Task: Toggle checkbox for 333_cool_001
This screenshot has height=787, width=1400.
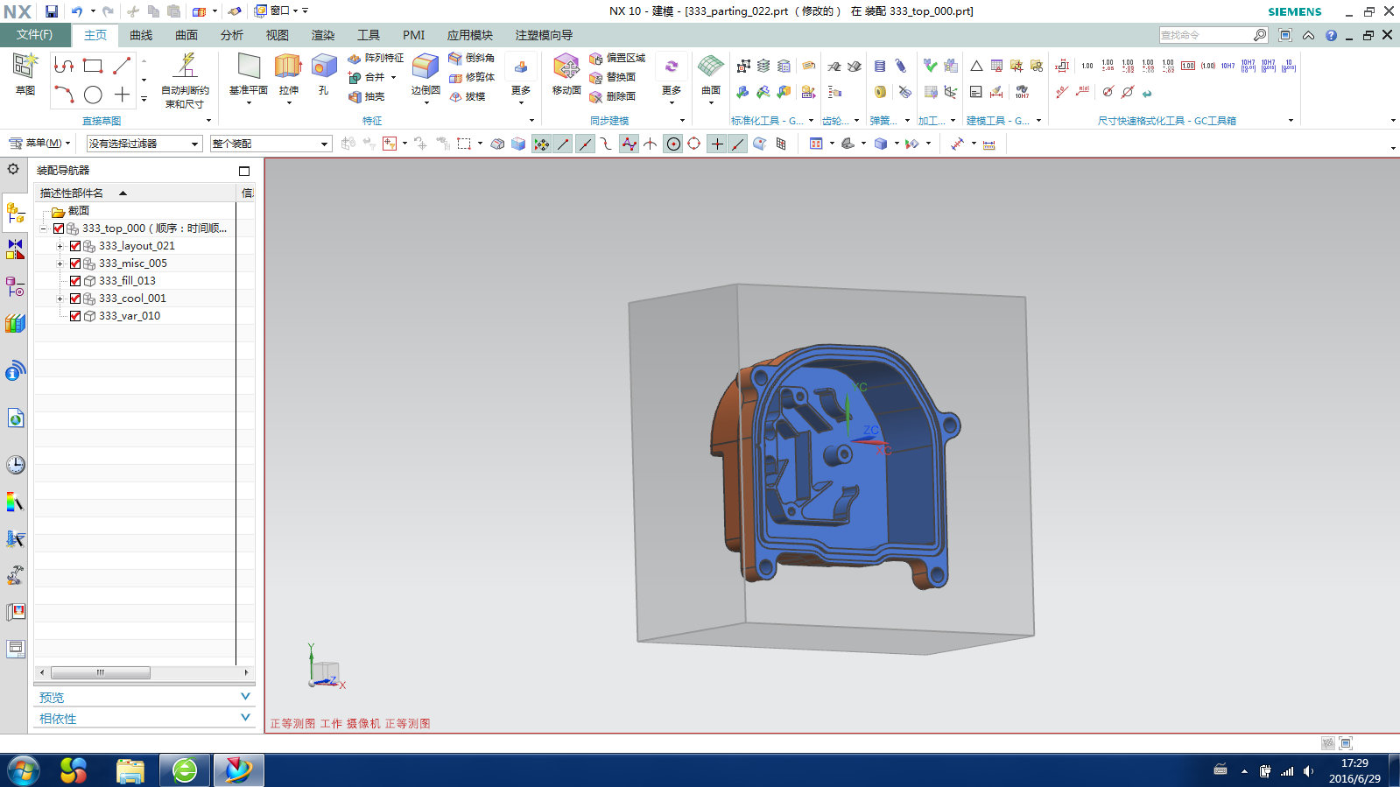Action: (x=75, y=299)
